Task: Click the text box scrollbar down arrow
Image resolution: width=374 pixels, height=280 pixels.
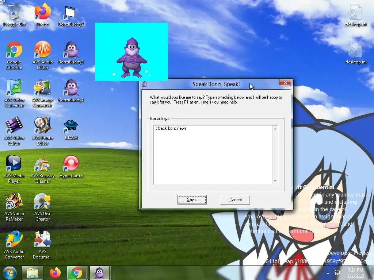Action: pos(275,181)
